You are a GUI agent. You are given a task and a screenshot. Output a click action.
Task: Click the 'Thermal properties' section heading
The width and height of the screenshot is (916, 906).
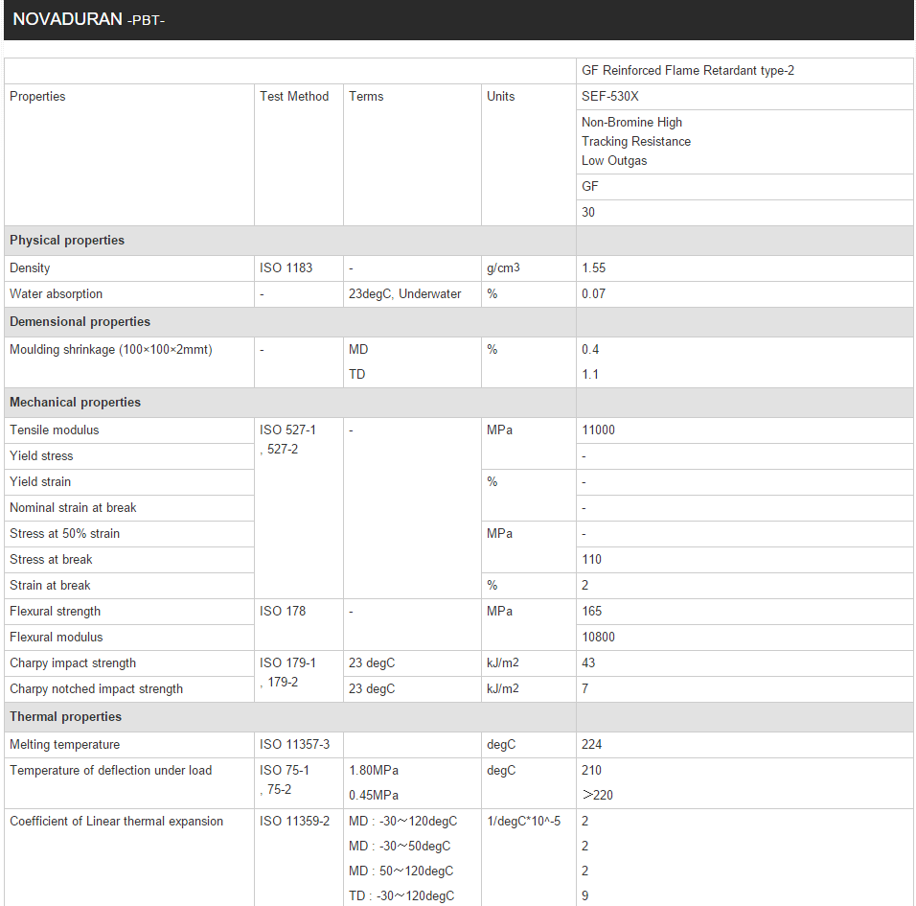(65, 716)
